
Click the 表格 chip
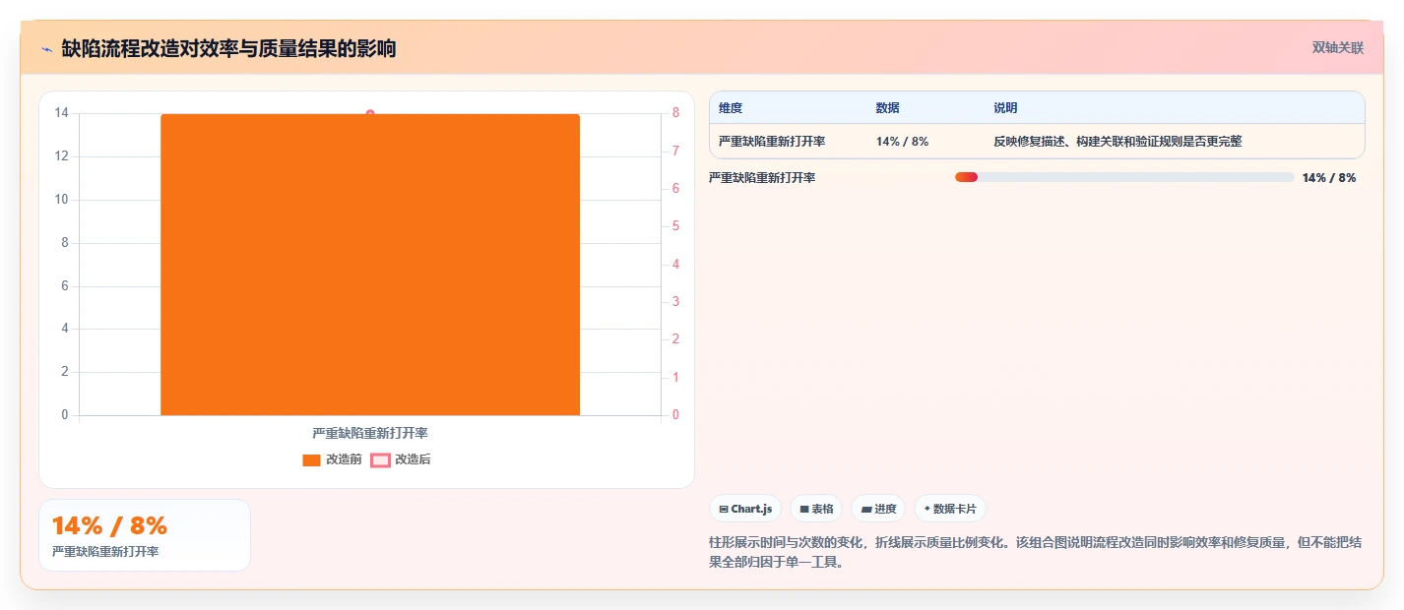point(816,509)
